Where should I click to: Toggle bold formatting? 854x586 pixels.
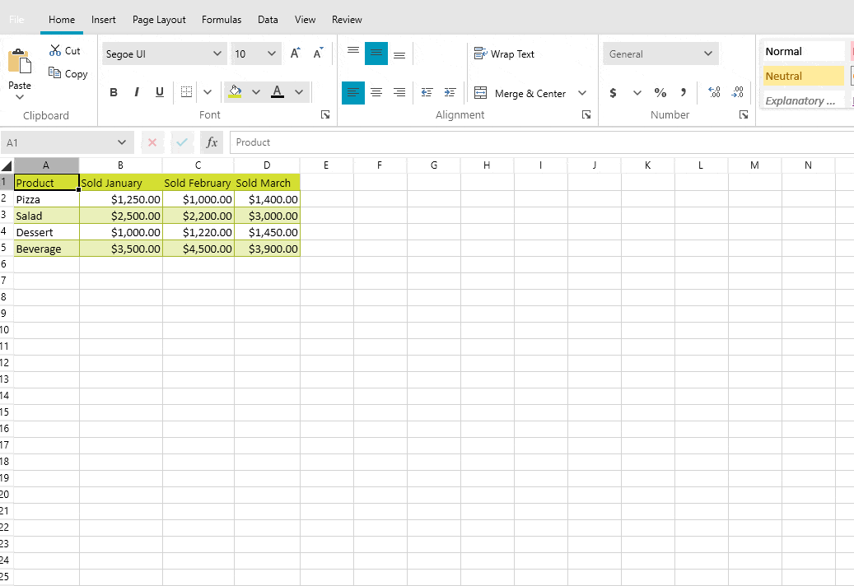pos(114,91)
